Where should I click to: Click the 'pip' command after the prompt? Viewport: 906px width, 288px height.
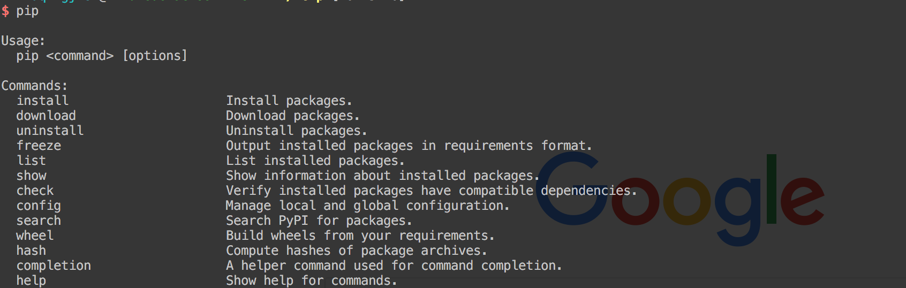[27, 11]
